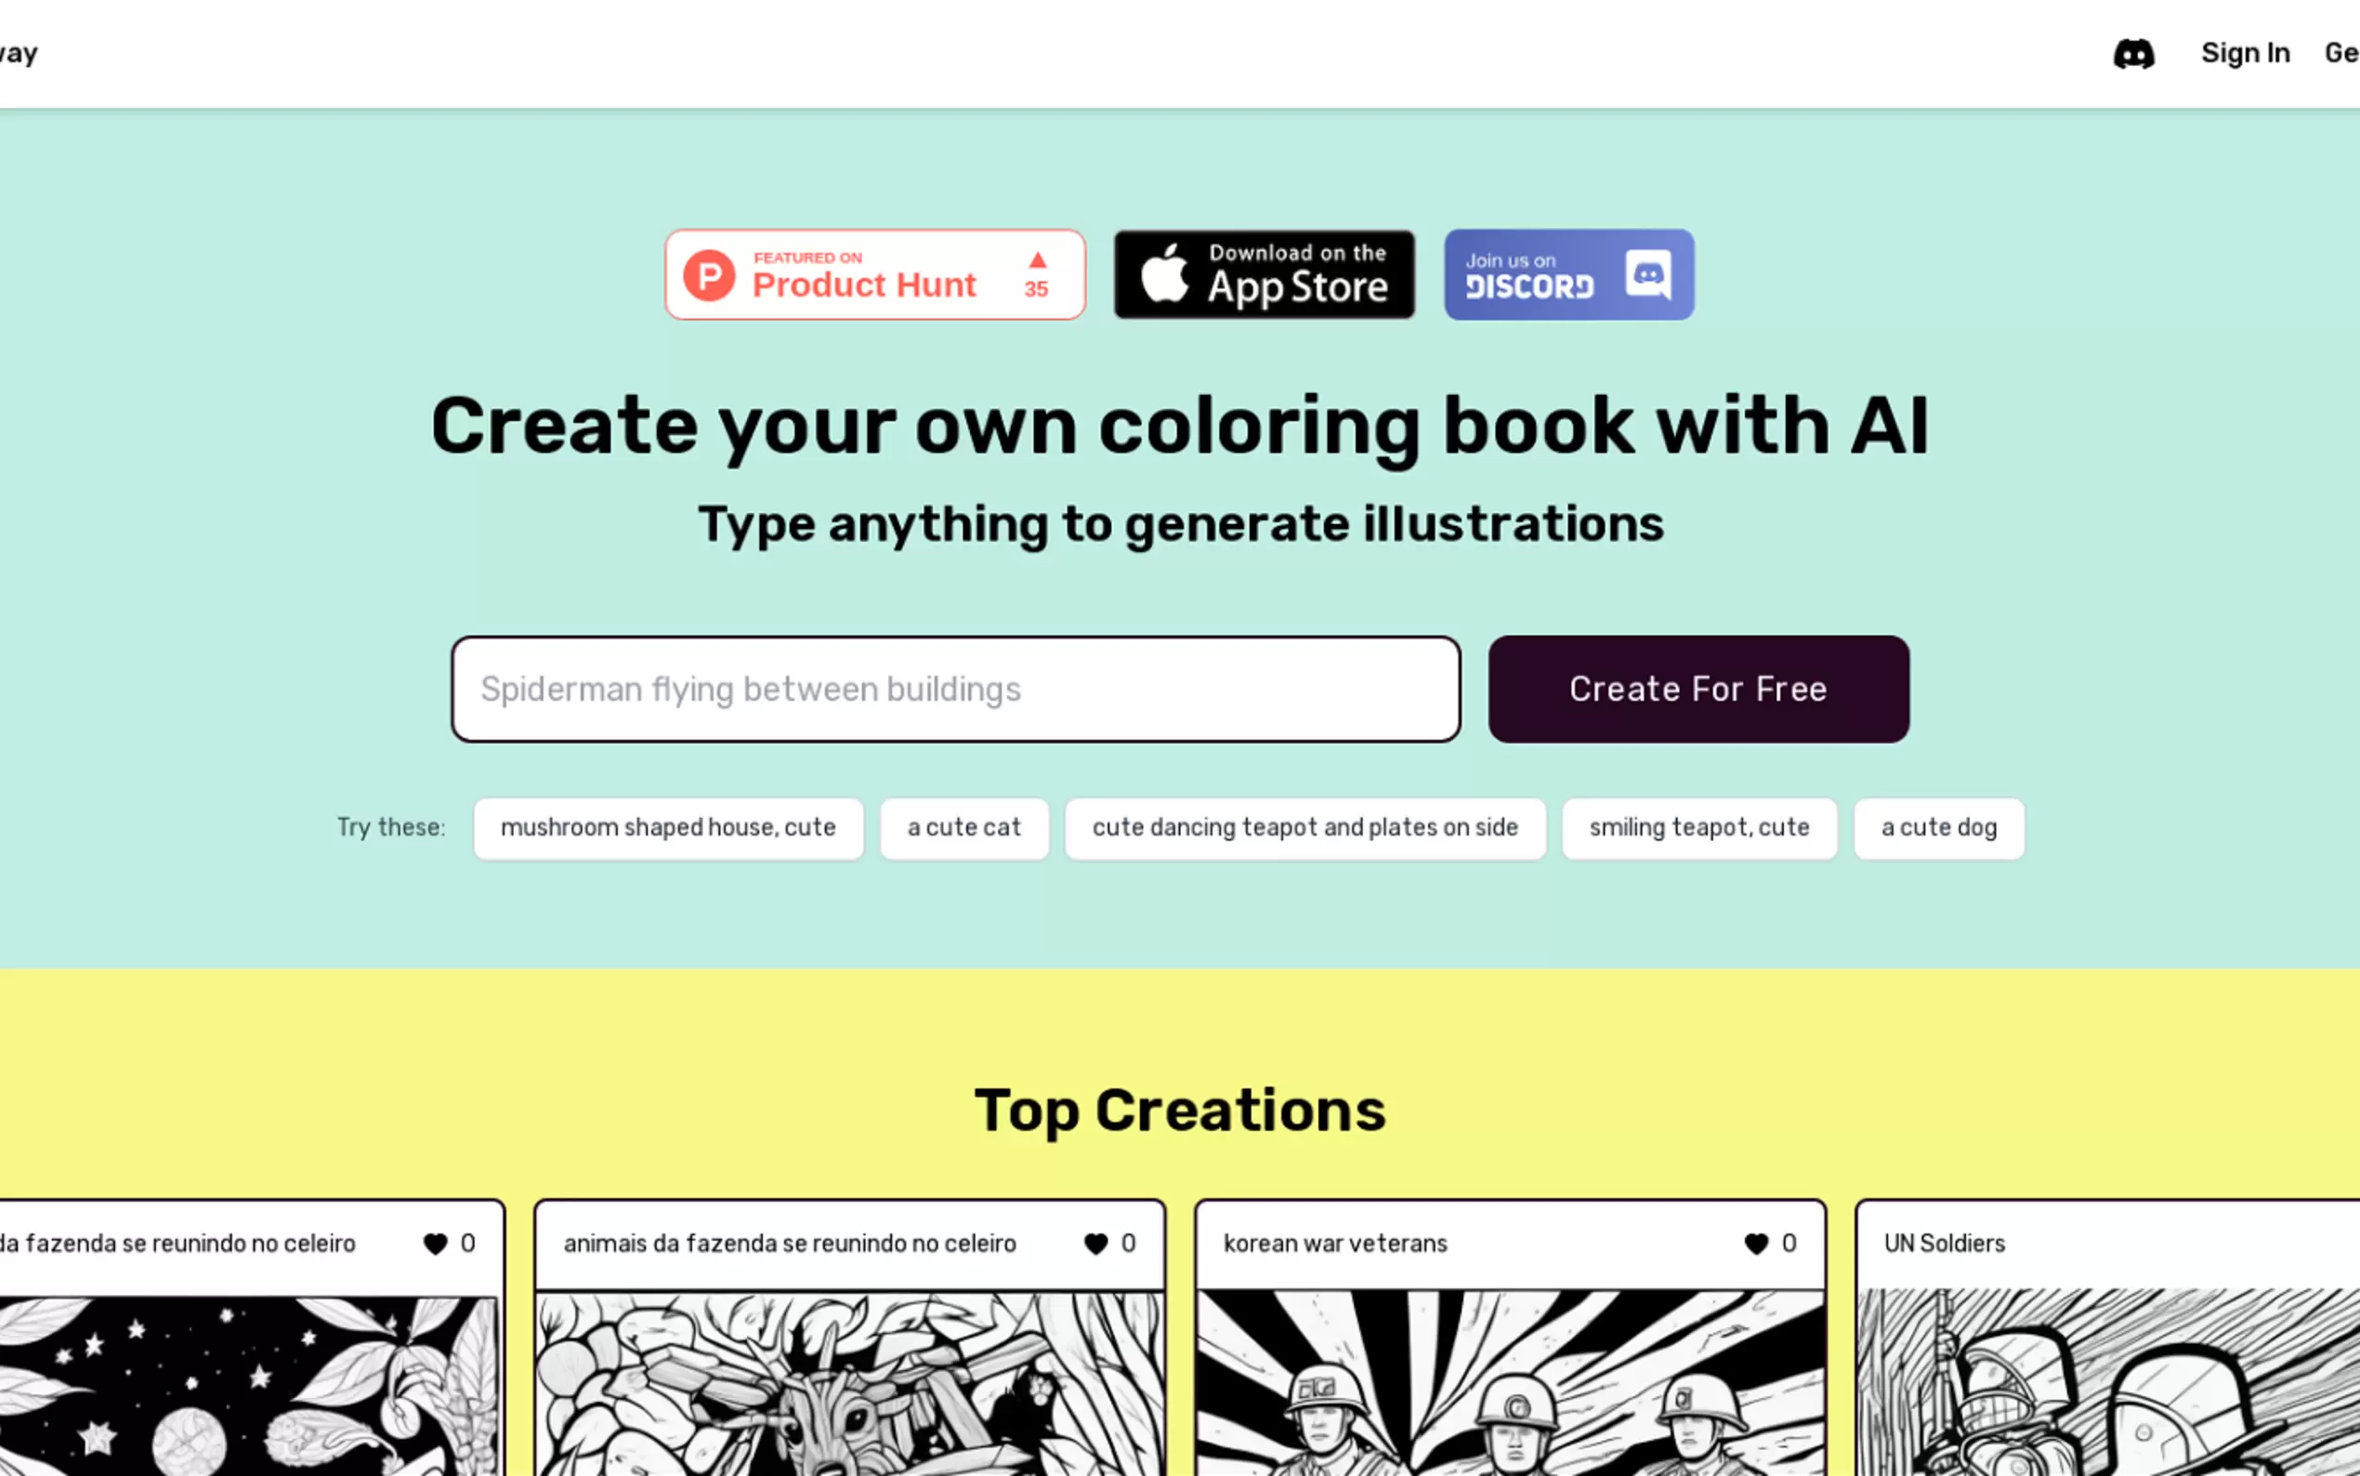
Task: Like the korean war veterans creation
Action: pos(1755,1243)
